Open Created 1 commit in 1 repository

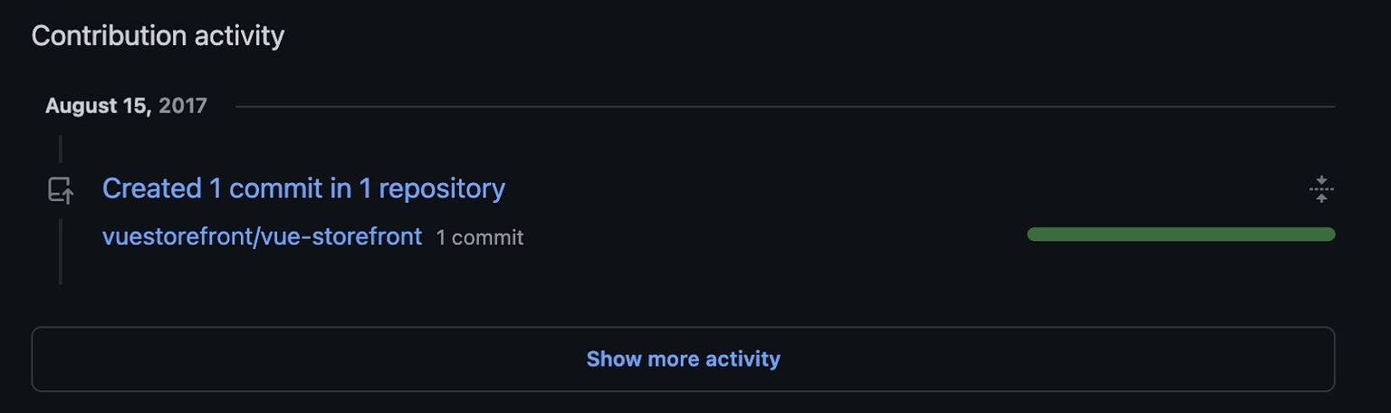pos(303,188)
